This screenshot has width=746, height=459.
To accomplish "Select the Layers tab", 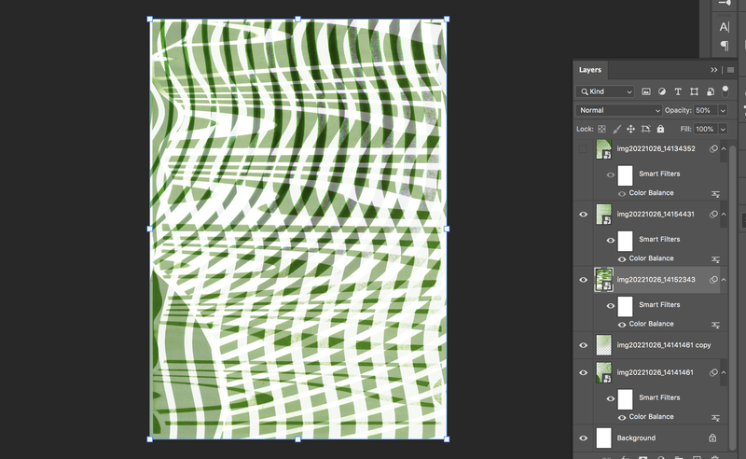I will [x=590, y=70].
